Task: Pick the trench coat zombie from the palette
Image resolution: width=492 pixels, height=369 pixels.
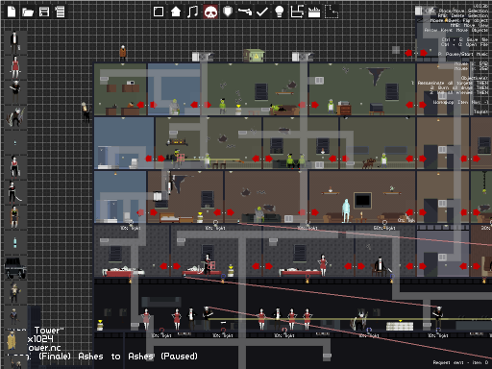Action: tap(14, 292)
